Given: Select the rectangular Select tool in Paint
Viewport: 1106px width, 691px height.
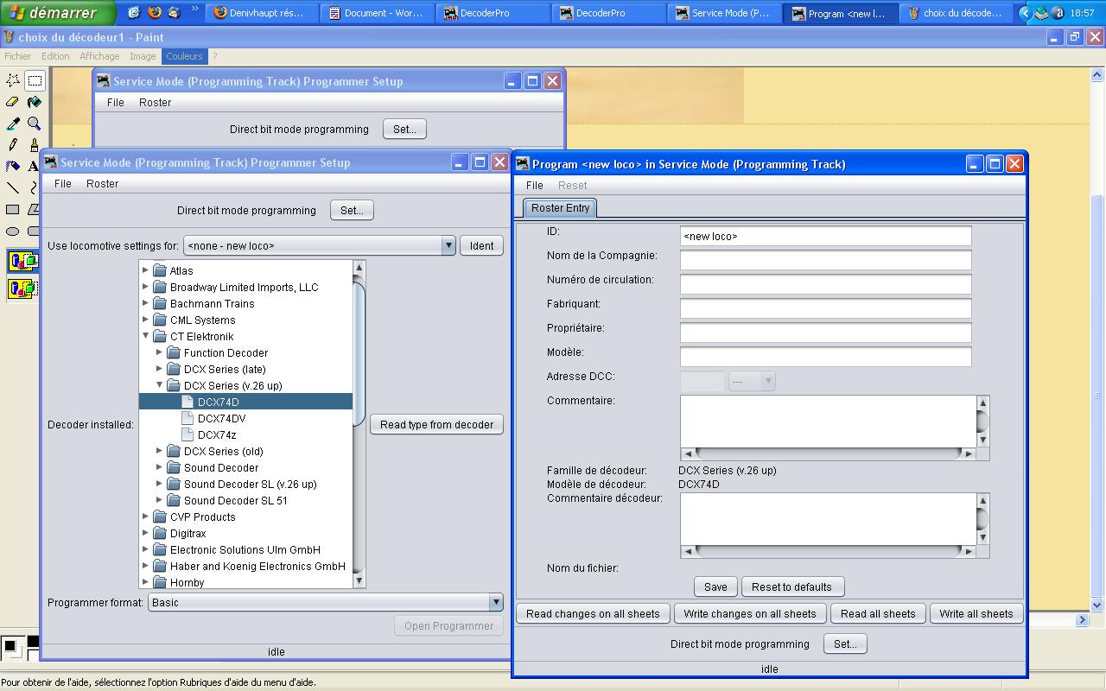Looking at the screenshot, I should [35, 80].
